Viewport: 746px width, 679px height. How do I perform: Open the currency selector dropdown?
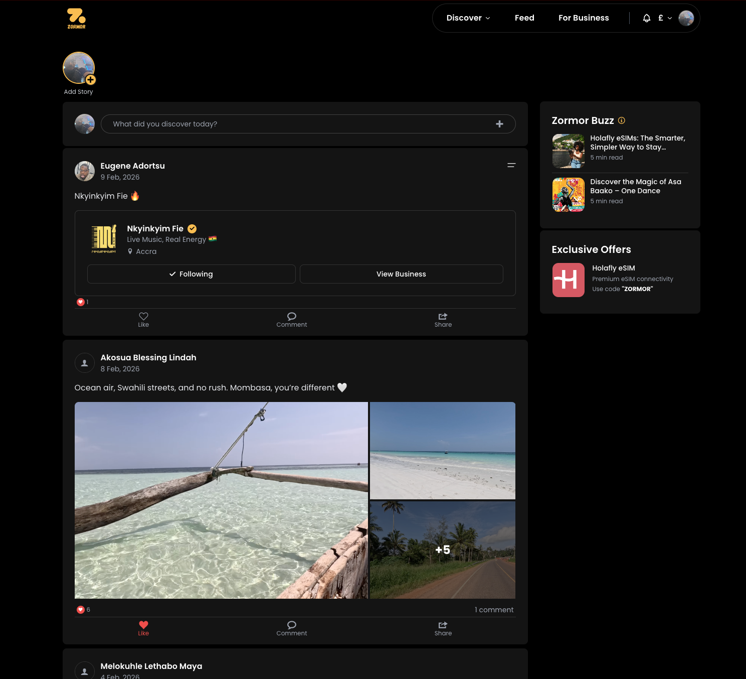(664, 18)
